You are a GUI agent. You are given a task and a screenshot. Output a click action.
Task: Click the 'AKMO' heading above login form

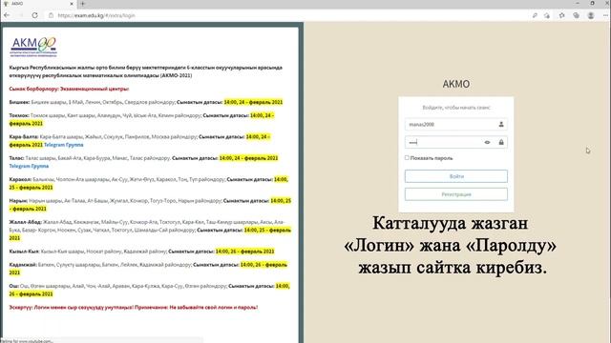tap(456, 84)
